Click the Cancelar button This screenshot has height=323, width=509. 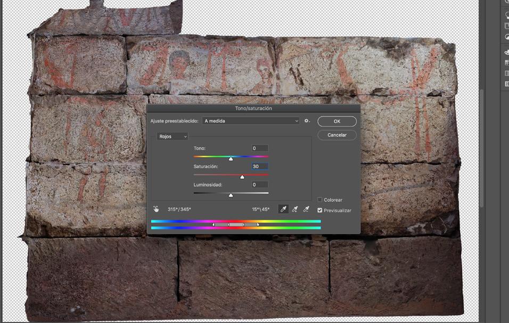pyautogui.click(x=337, y=135)
